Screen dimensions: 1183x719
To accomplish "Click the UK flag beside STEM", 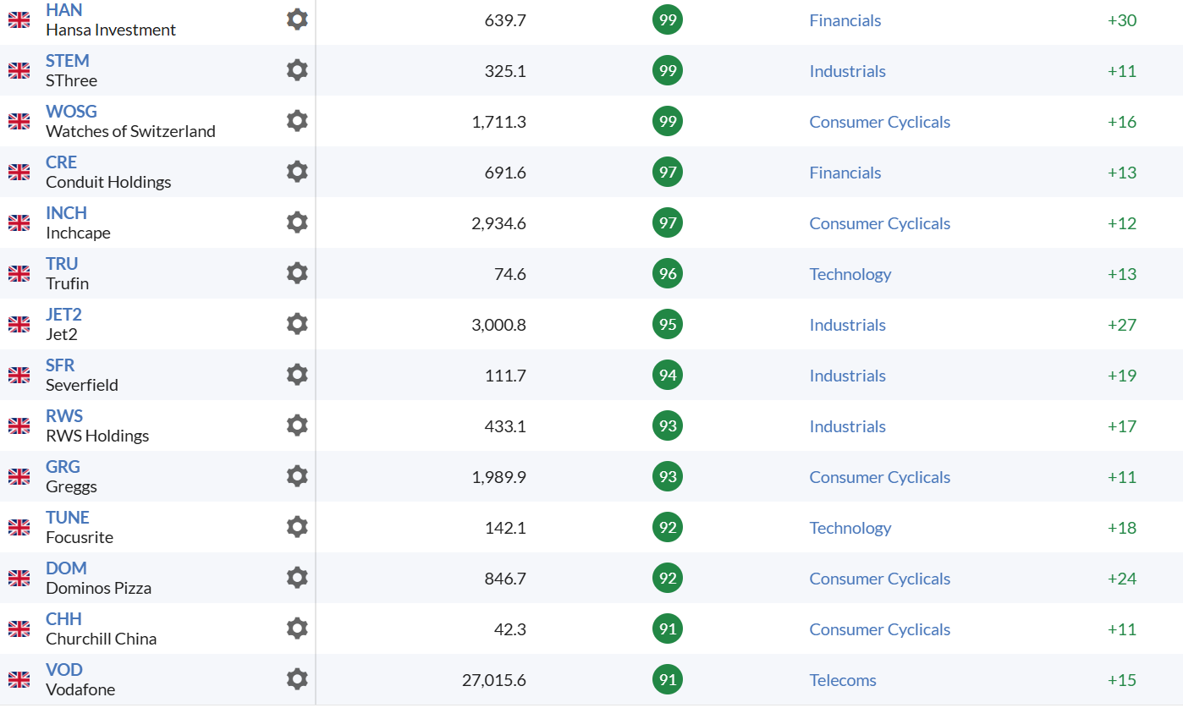I will [19, 70].
